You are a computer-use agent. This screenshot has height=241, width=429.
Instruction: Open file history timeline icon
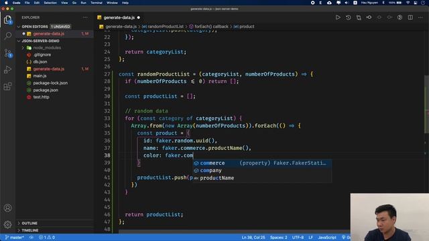349,17
